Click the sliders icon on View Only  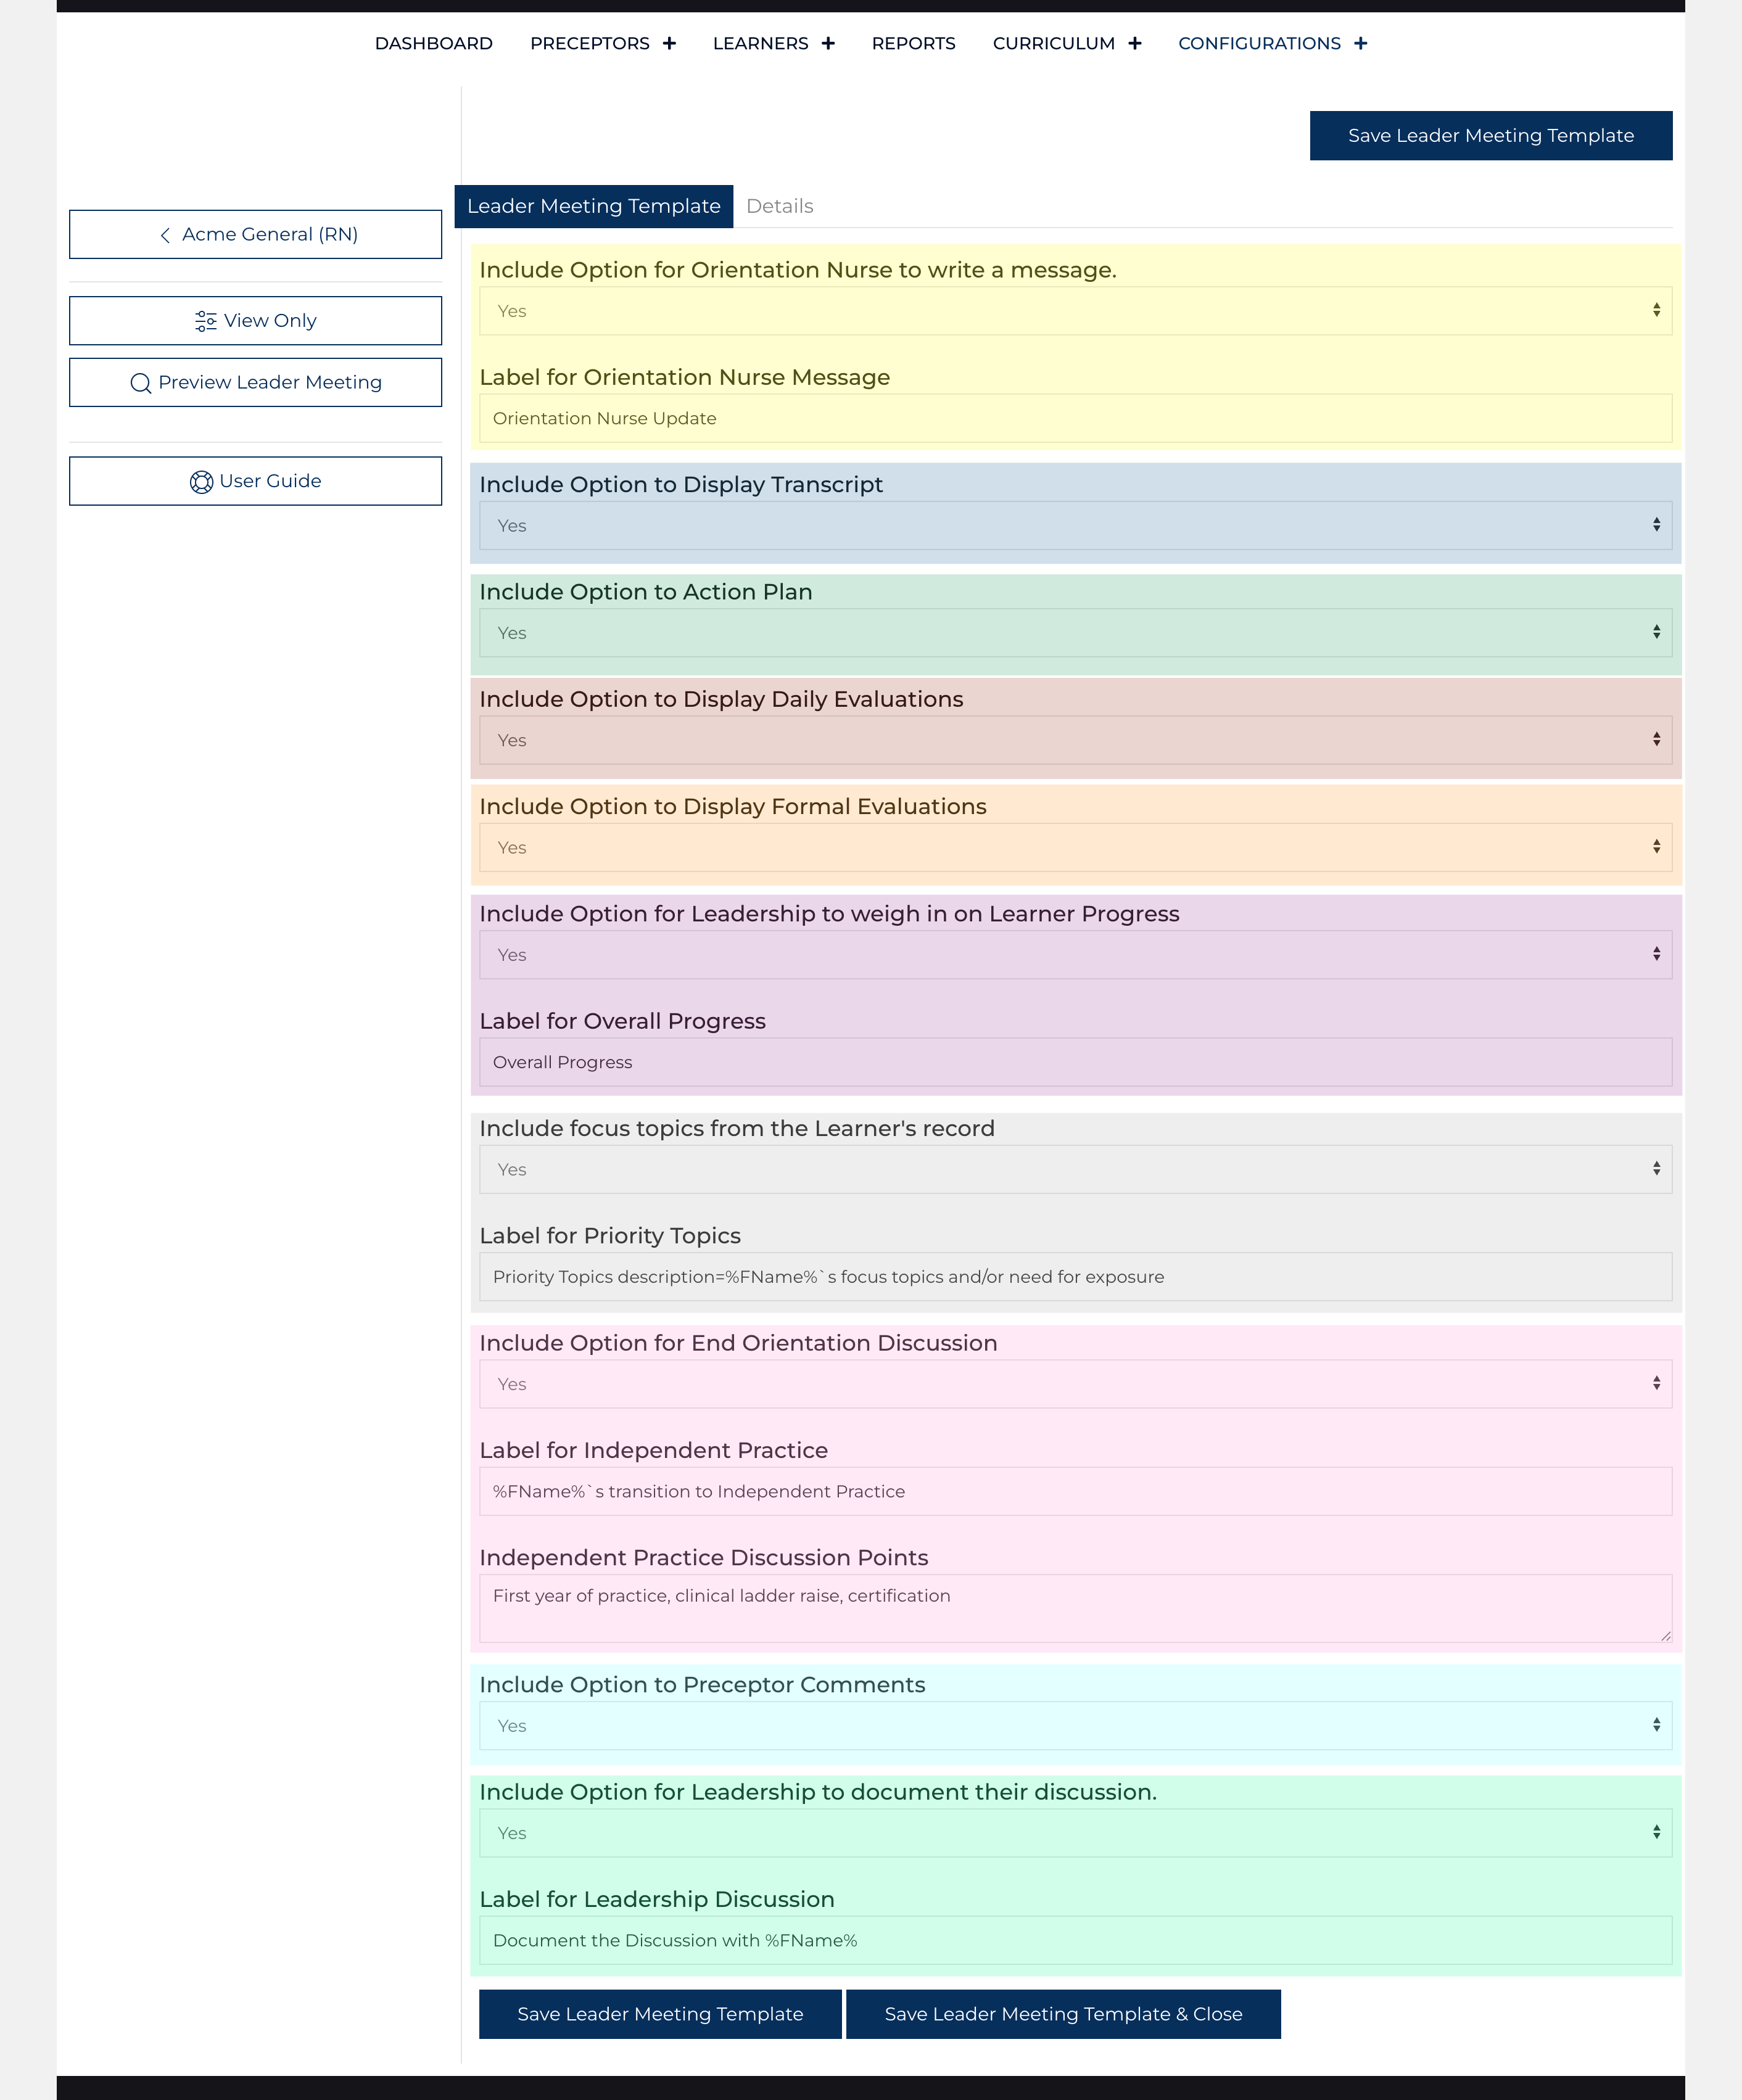click(x=205, y=321)
